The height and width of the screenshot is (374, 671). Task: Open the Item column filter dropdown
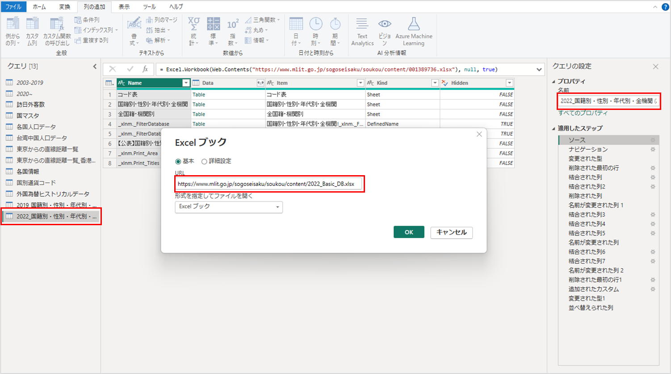(x=361, y=83)
